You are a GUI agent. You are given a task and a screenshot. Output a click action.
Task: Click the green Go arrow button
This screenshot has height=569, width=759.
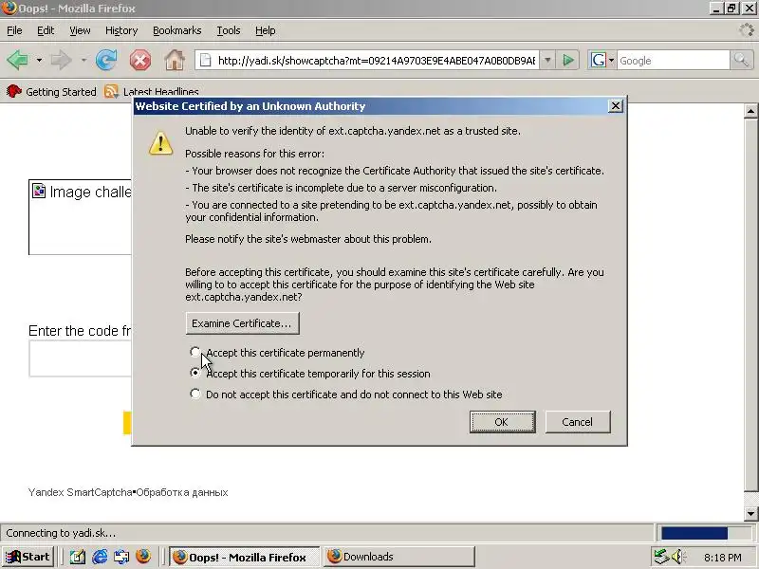[x=568, y=61]
